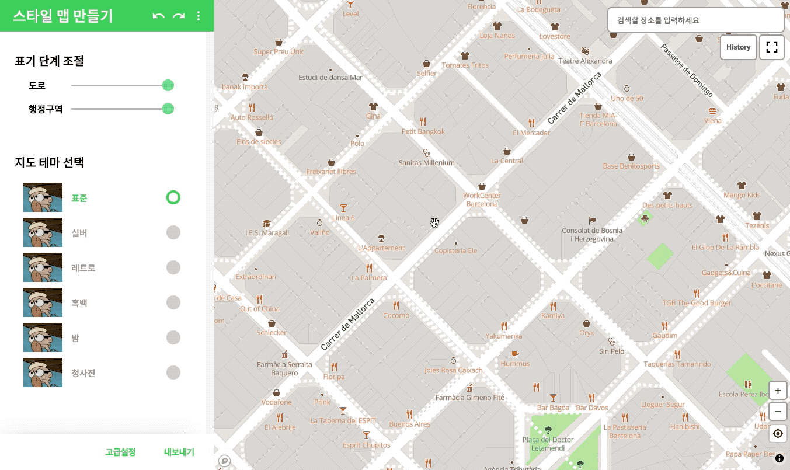Click the Base Benitosports shop icon
This screenshot has height=470, width=790.
click(631, 157)
